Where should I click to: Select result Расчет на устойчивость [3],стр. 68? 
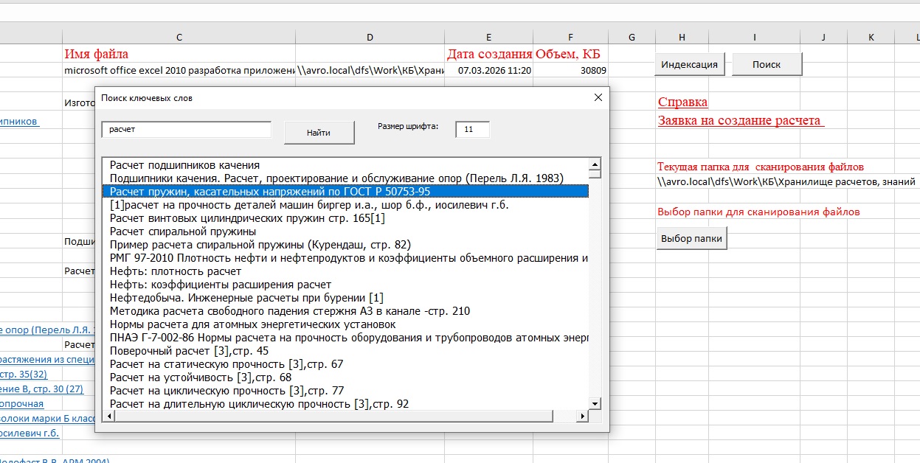pos(201,377)
